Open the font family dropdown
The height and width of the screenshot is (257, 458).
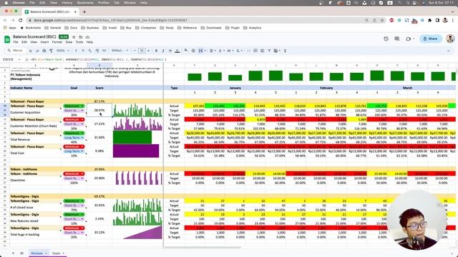[x=120, y=51]
